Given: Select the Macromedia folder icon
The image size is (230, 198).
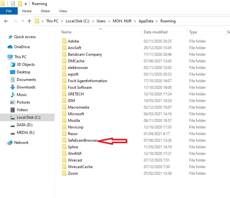Looking at the screenshot, I should pyautogui.click(x=64, y=107).
